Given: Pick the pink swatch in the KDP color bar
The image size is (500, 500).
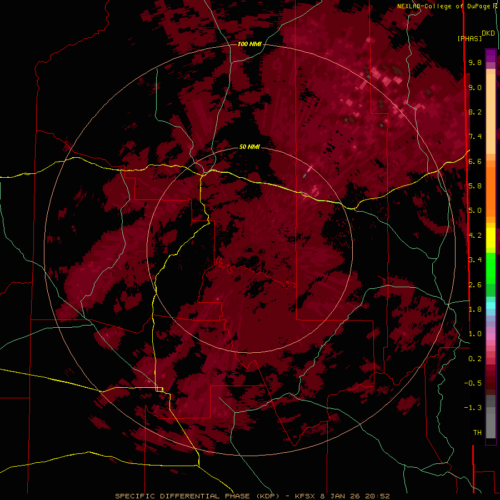Looking at the screenshot, I should coord(491,337).
